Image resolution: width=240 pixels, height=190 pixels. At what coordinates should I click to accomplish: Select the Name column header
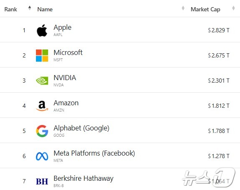tap(45, 9)
